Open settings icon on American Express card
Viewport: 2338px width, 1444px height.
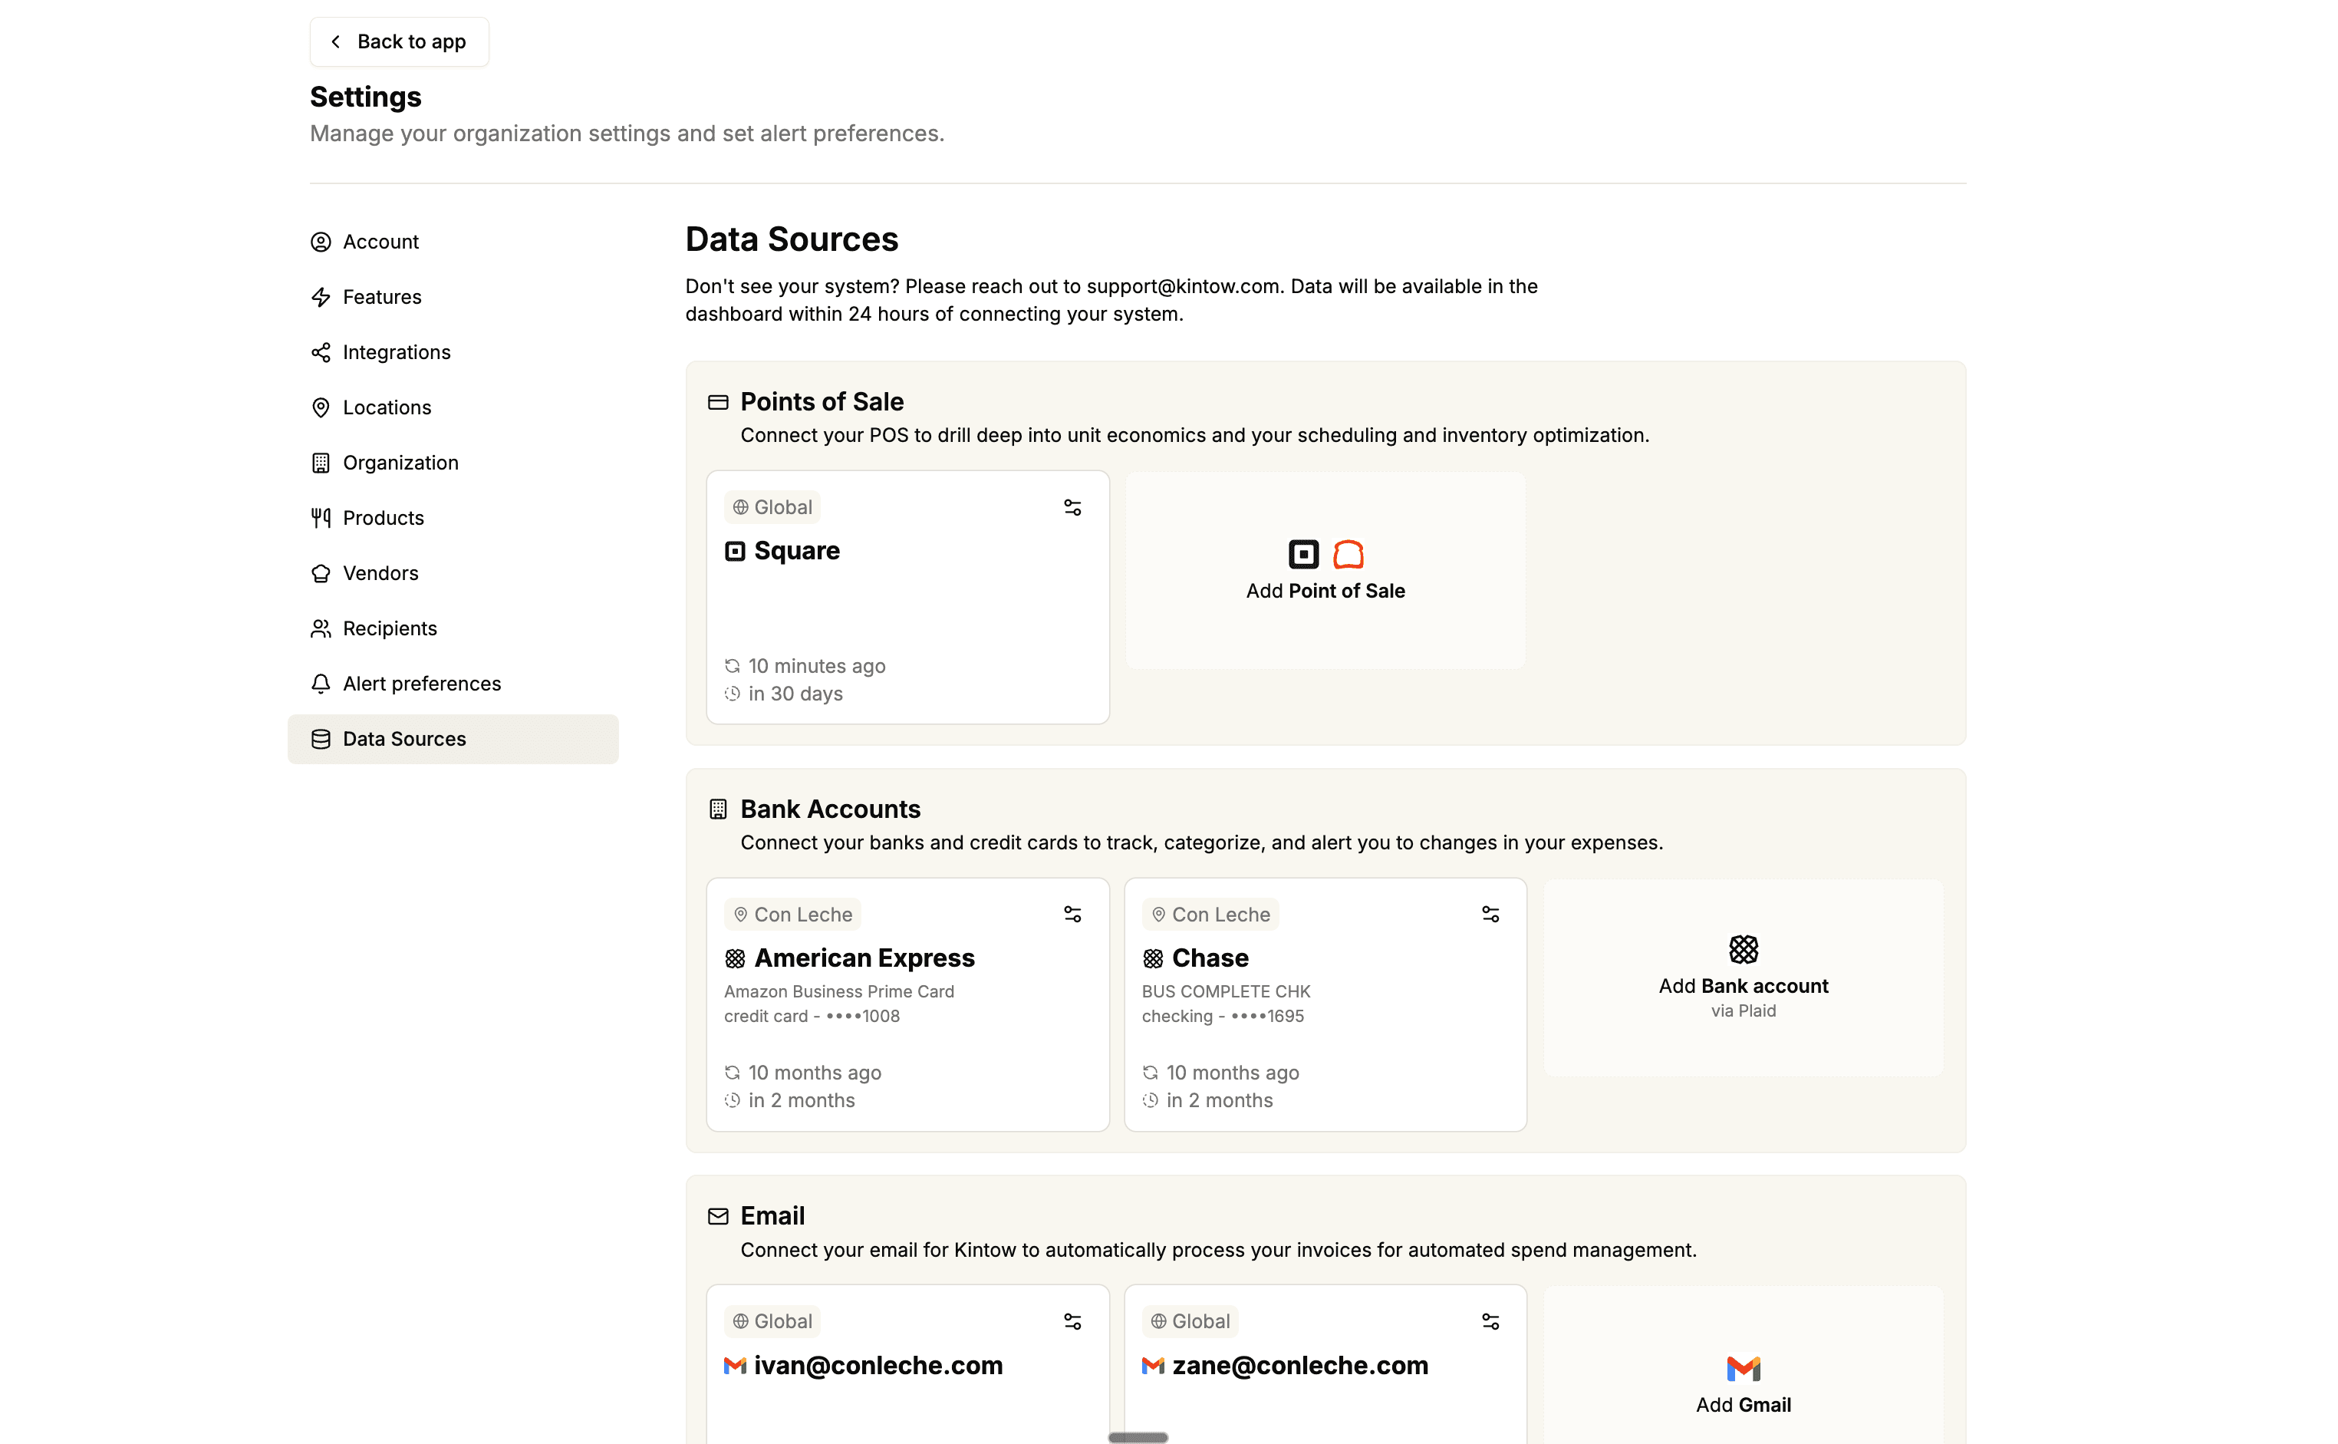(1072, 914)
